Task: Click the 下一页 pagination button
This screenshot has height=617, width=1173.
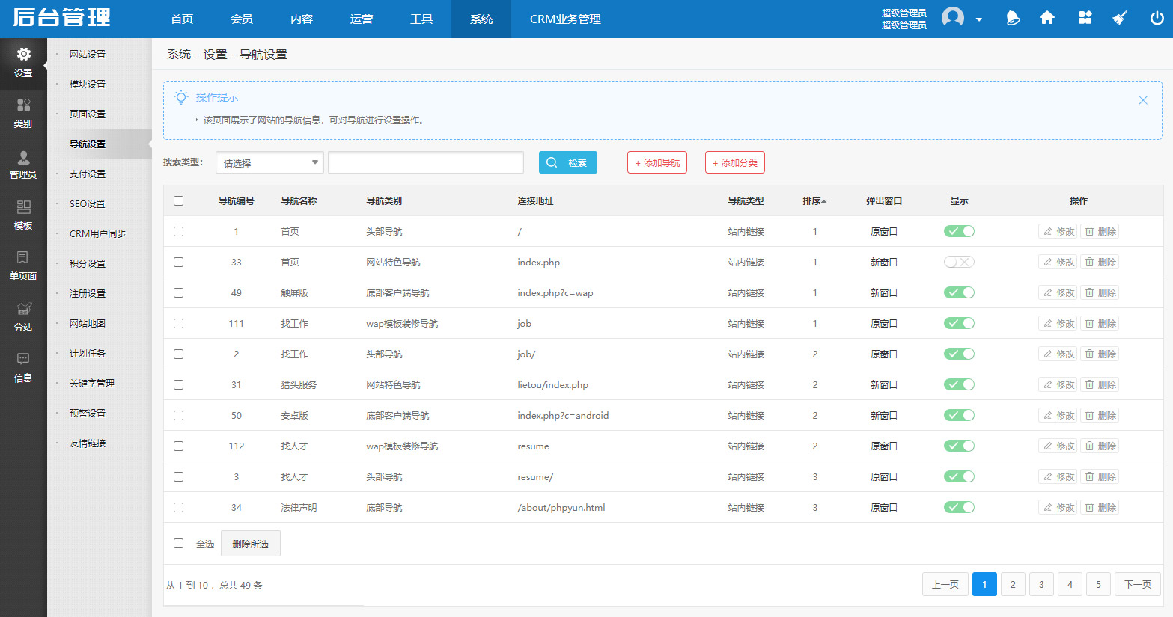Action: (x=1138, y=584)
